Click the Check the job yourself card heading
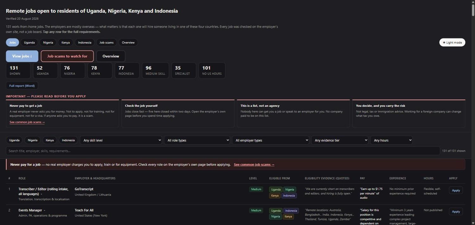475x225 pixels. (x=141, y=106)
